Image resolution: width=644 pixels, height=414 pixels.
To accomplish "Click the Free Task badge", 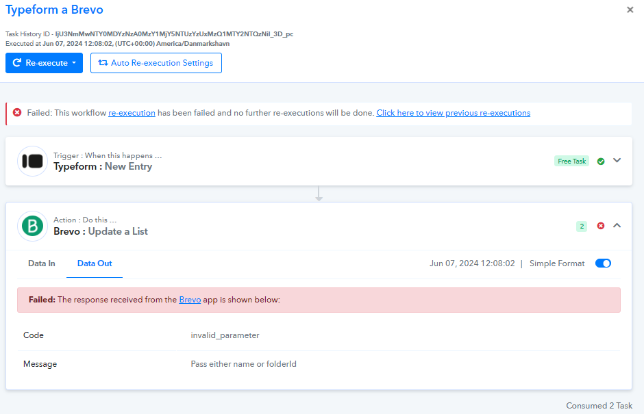I will 571,161.
